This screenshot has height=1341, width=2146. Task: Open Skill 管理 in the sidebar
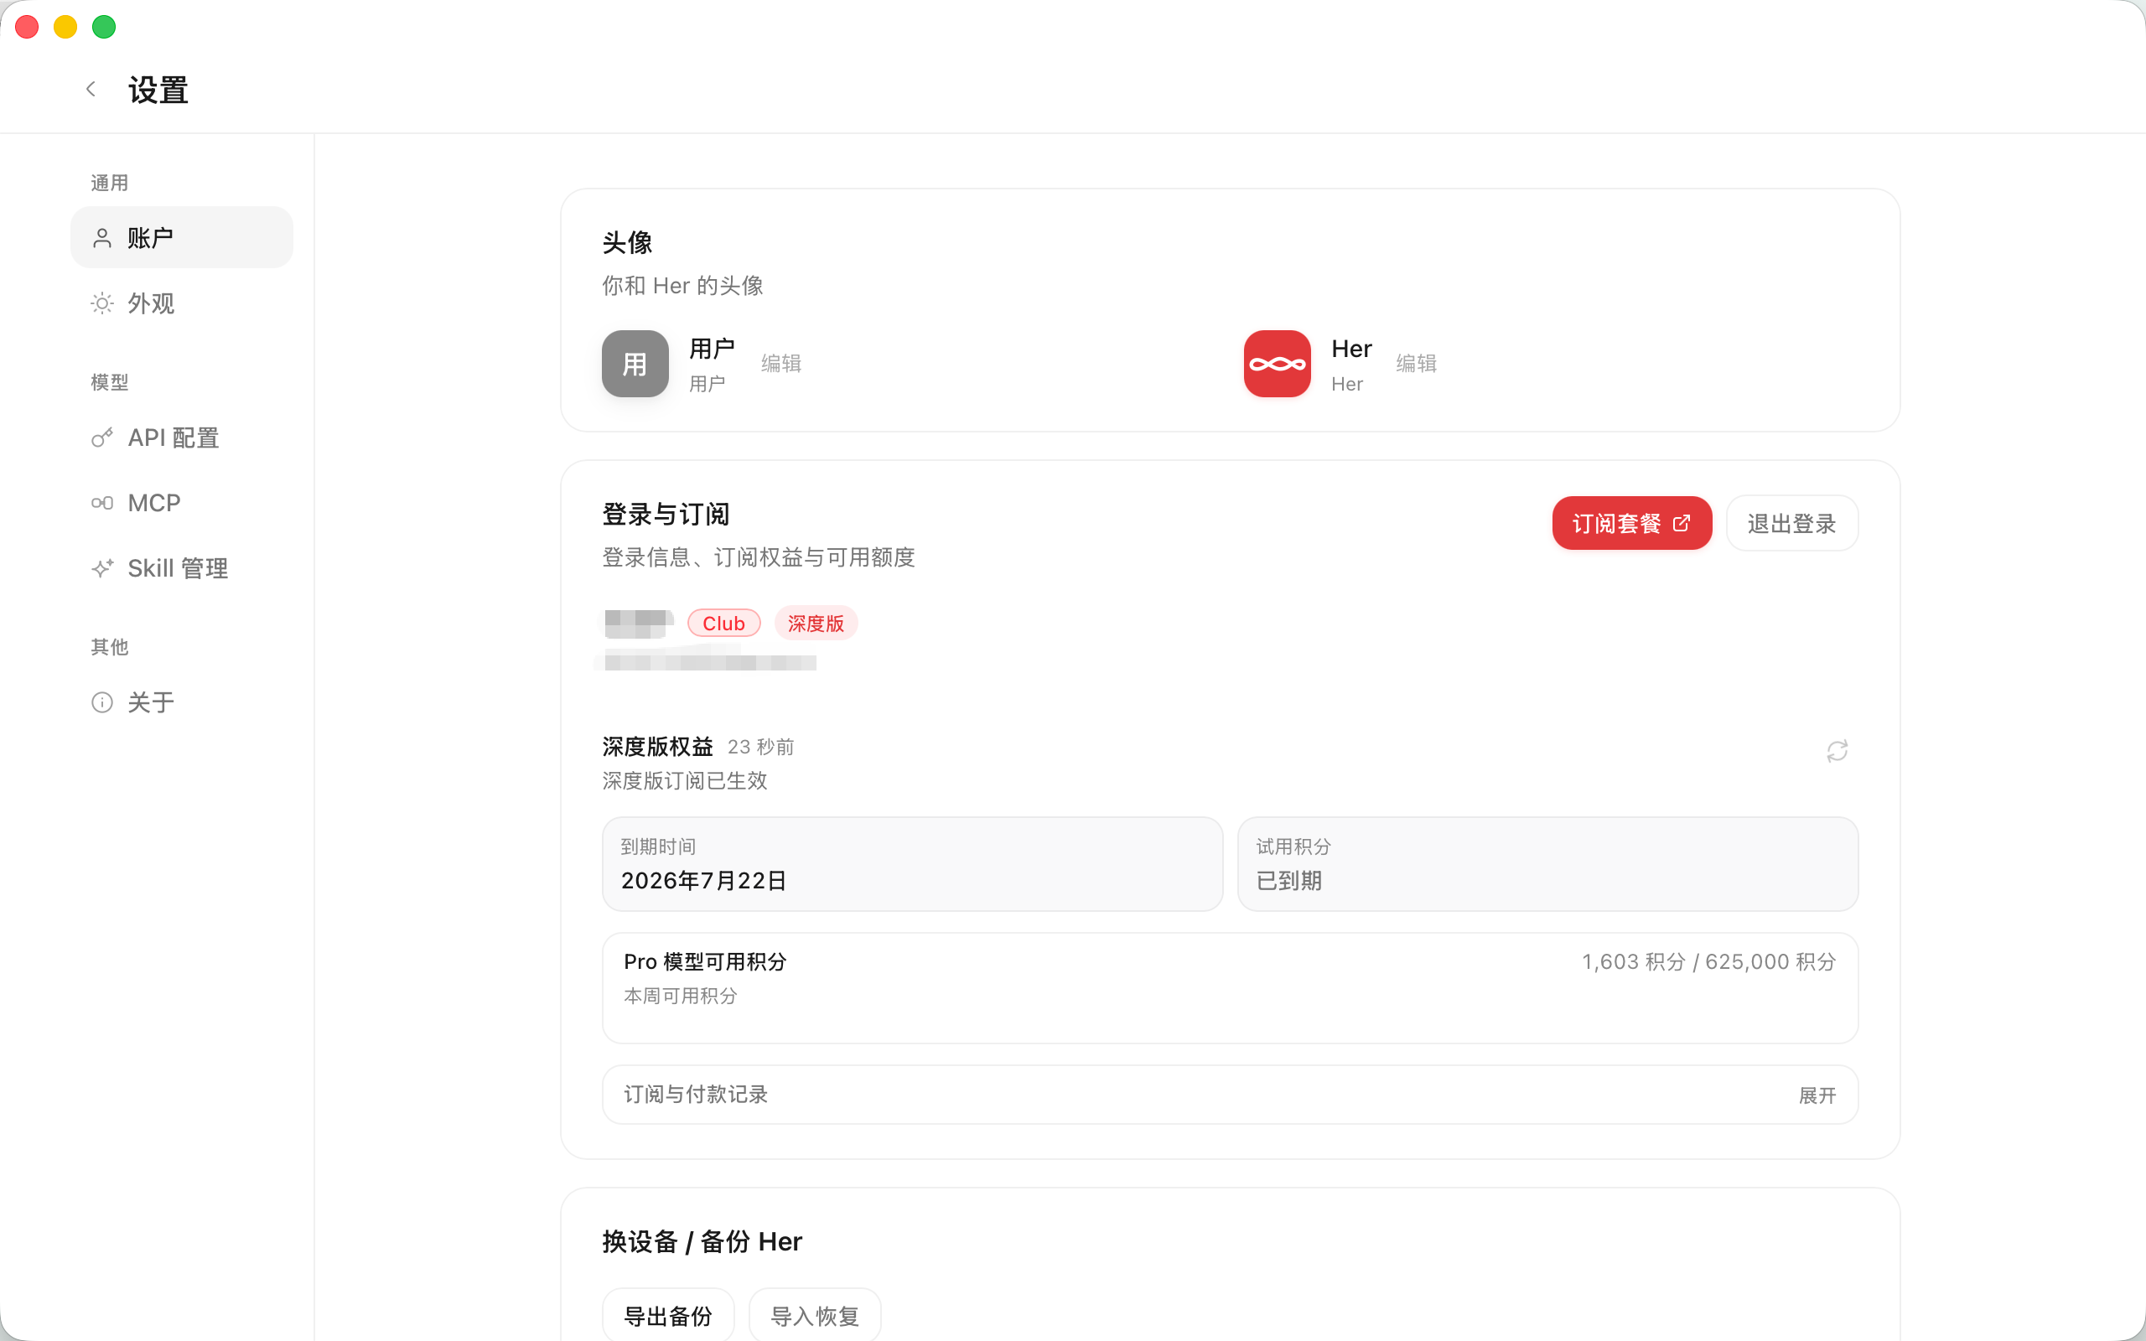182,568
